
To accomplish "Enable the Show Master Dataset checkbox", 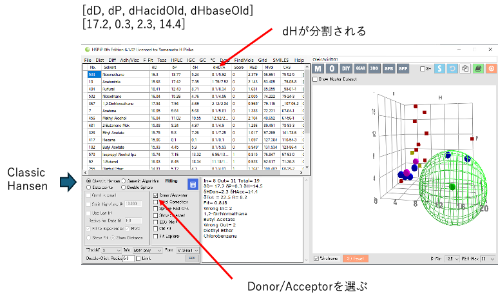I will point(315,79).
